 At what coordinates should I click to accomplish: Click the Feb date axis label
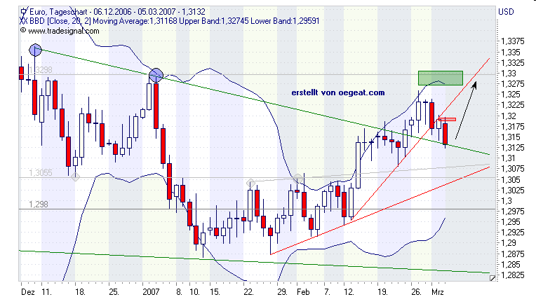coord(303,292)
